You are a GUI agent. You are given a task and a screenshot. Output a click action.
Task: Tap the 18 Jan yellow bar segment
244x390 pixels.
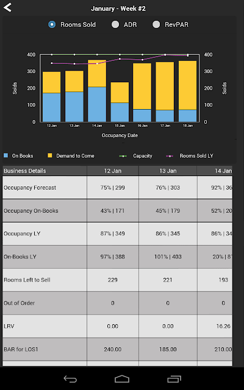187,85
